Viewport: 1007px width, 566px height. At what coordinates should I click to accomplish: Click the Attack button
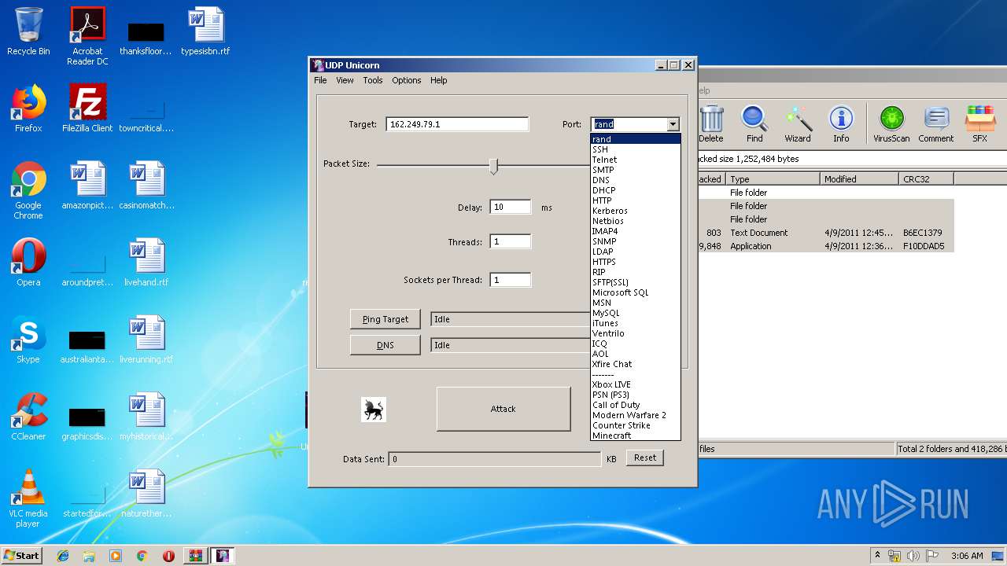click(503, 409)
